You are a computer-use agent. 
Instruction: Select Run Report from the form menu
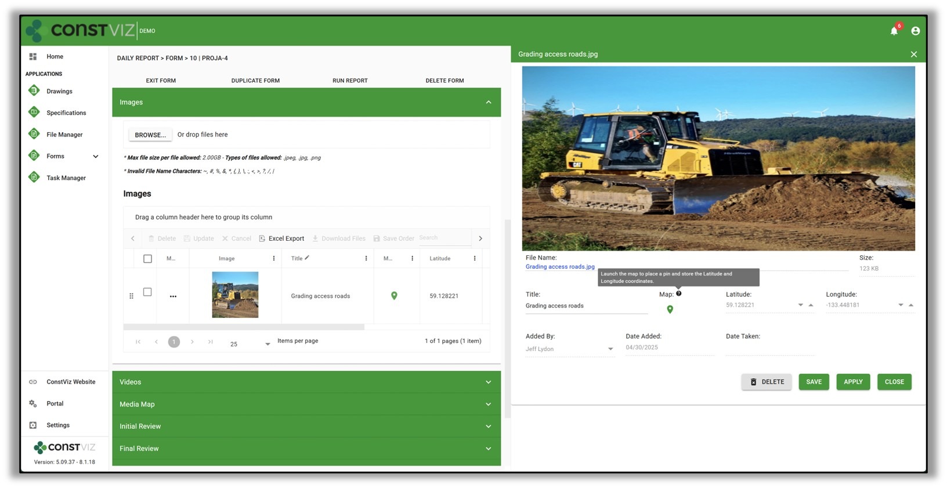point(350,81)
